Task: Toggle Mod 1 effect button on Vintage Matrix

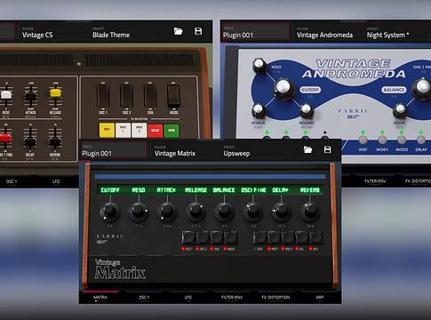Action: point(274,237)
